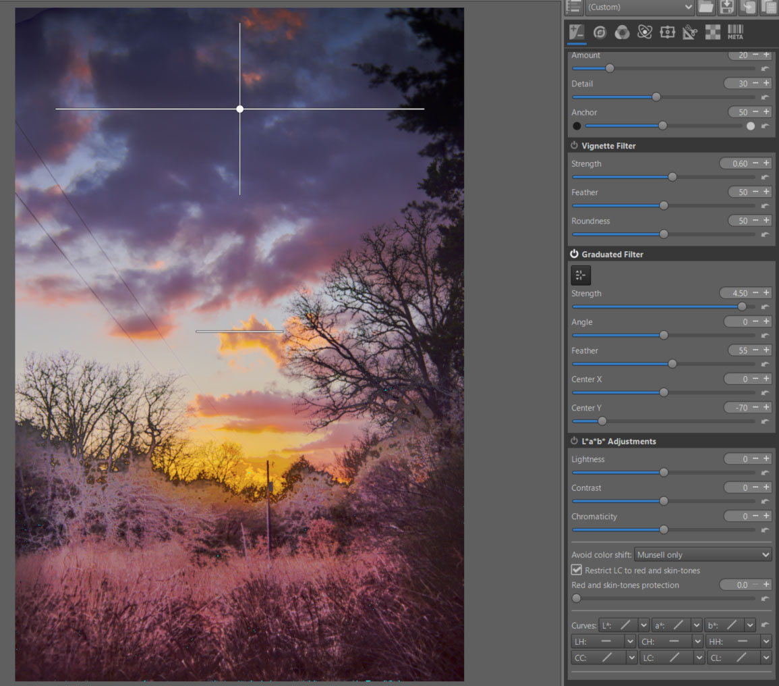Open the META metadata tab

pyautogui.click(x=735, y=32)
